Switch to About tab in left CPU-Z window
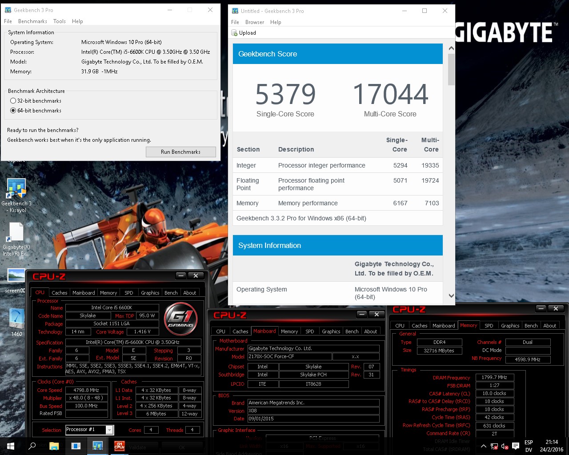The height and width of the screenshot is (455, 569). [190, 293]
